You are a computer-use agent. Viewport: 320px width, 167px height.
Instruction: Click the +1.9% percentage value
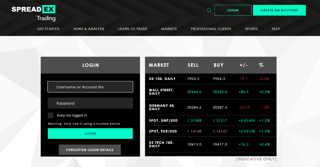[264, 131]
